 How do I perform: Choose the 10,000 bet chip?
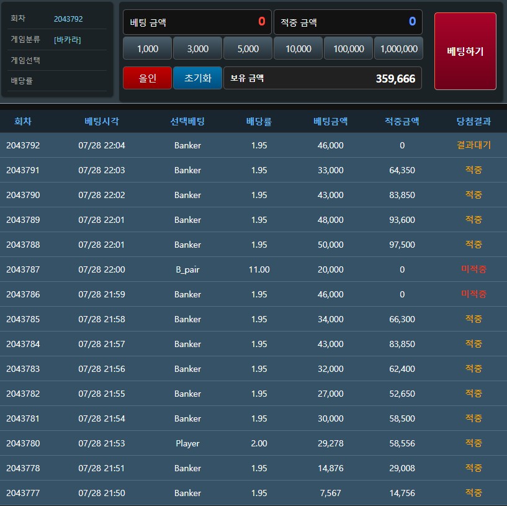pyautogui.click(x=298, y=48)
